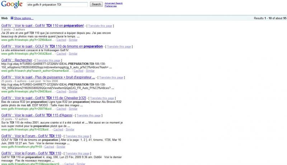The height and width of the screenshot is (165, 287).
Task: Open Similar link for viewtopic t=832 result
Action: [70, 130]
